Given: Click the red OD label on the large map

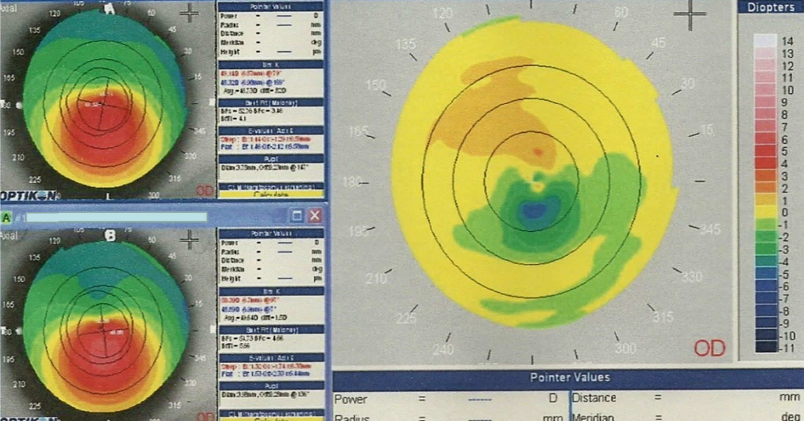Looking at the screenshot, I should 709,348.
